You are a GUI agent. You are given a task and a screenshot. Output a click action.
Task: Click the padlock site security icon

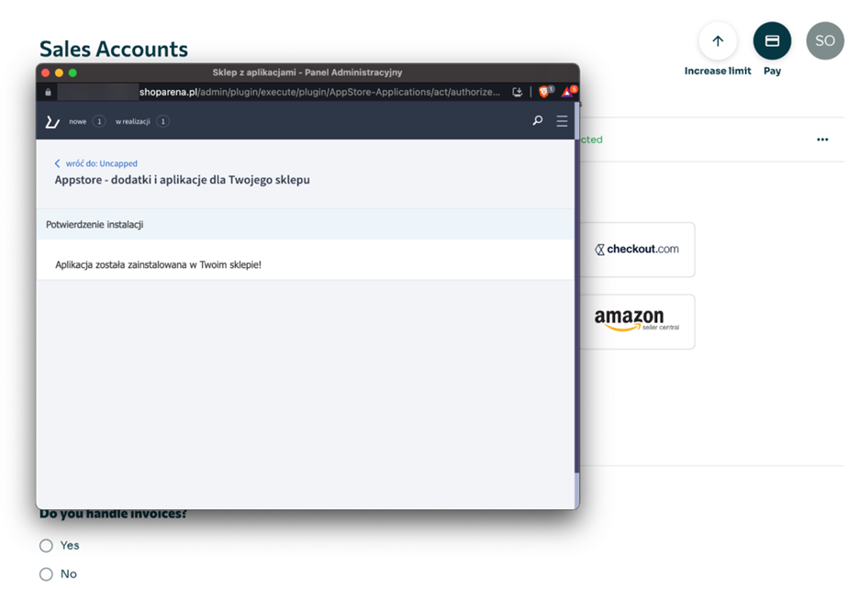coord(48,92)
